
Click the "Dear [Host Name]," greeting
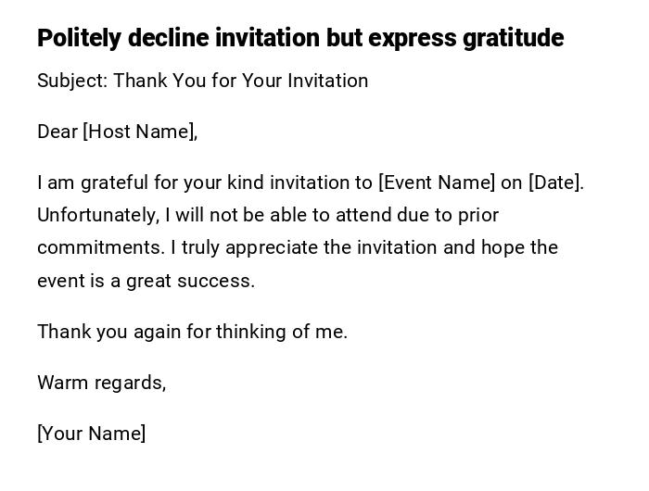pyautogui.click(x=117, y=132)
